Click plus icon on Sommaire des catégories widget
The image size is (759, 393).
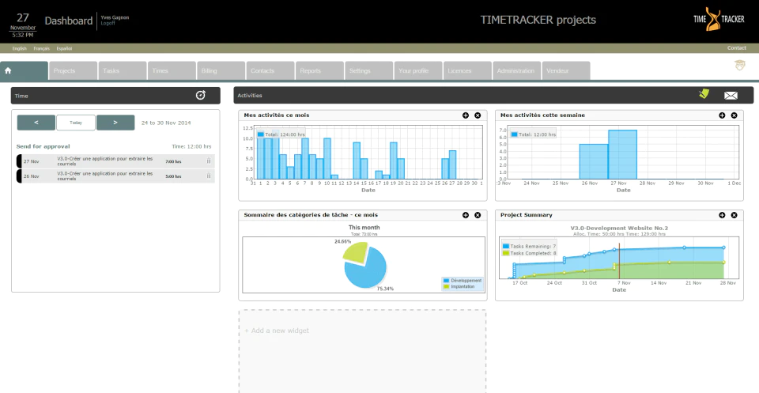tap(466, 215)
